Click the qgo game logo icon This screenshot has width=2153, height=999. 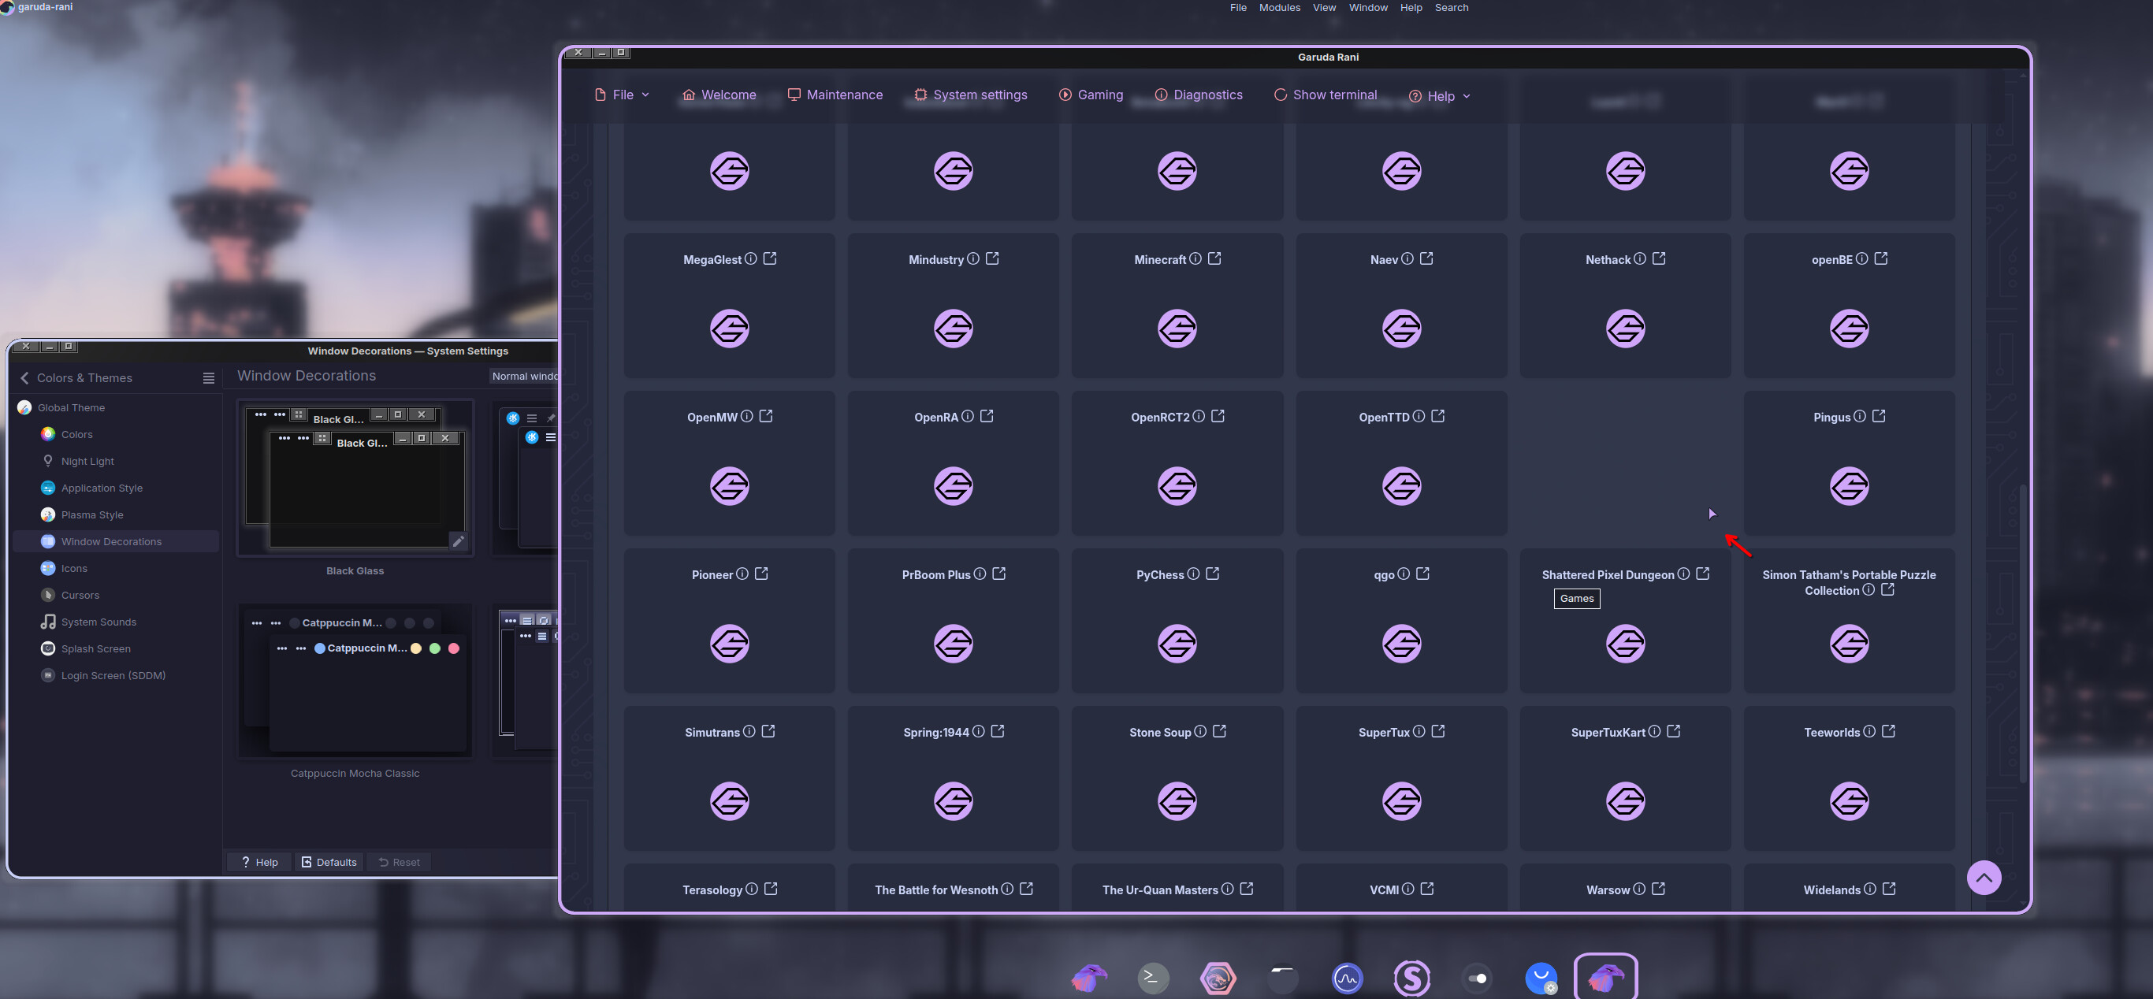1402,643
